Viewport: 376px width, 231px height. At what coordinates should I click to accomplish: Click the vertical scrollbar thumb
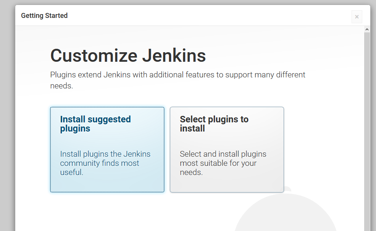tap(367, 130)
